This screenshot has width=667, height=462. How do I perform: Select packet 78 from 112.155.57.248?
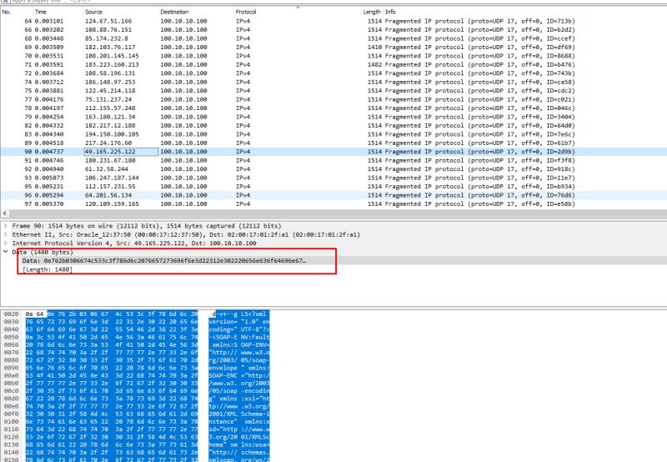[x=333, y=108]
